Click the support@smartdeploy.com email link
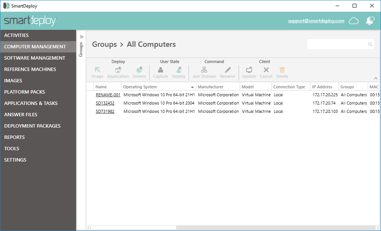The image size is (381, 231). (x=316, y=21)
